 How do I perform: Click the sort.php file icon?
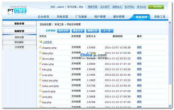tap(40, 96)
